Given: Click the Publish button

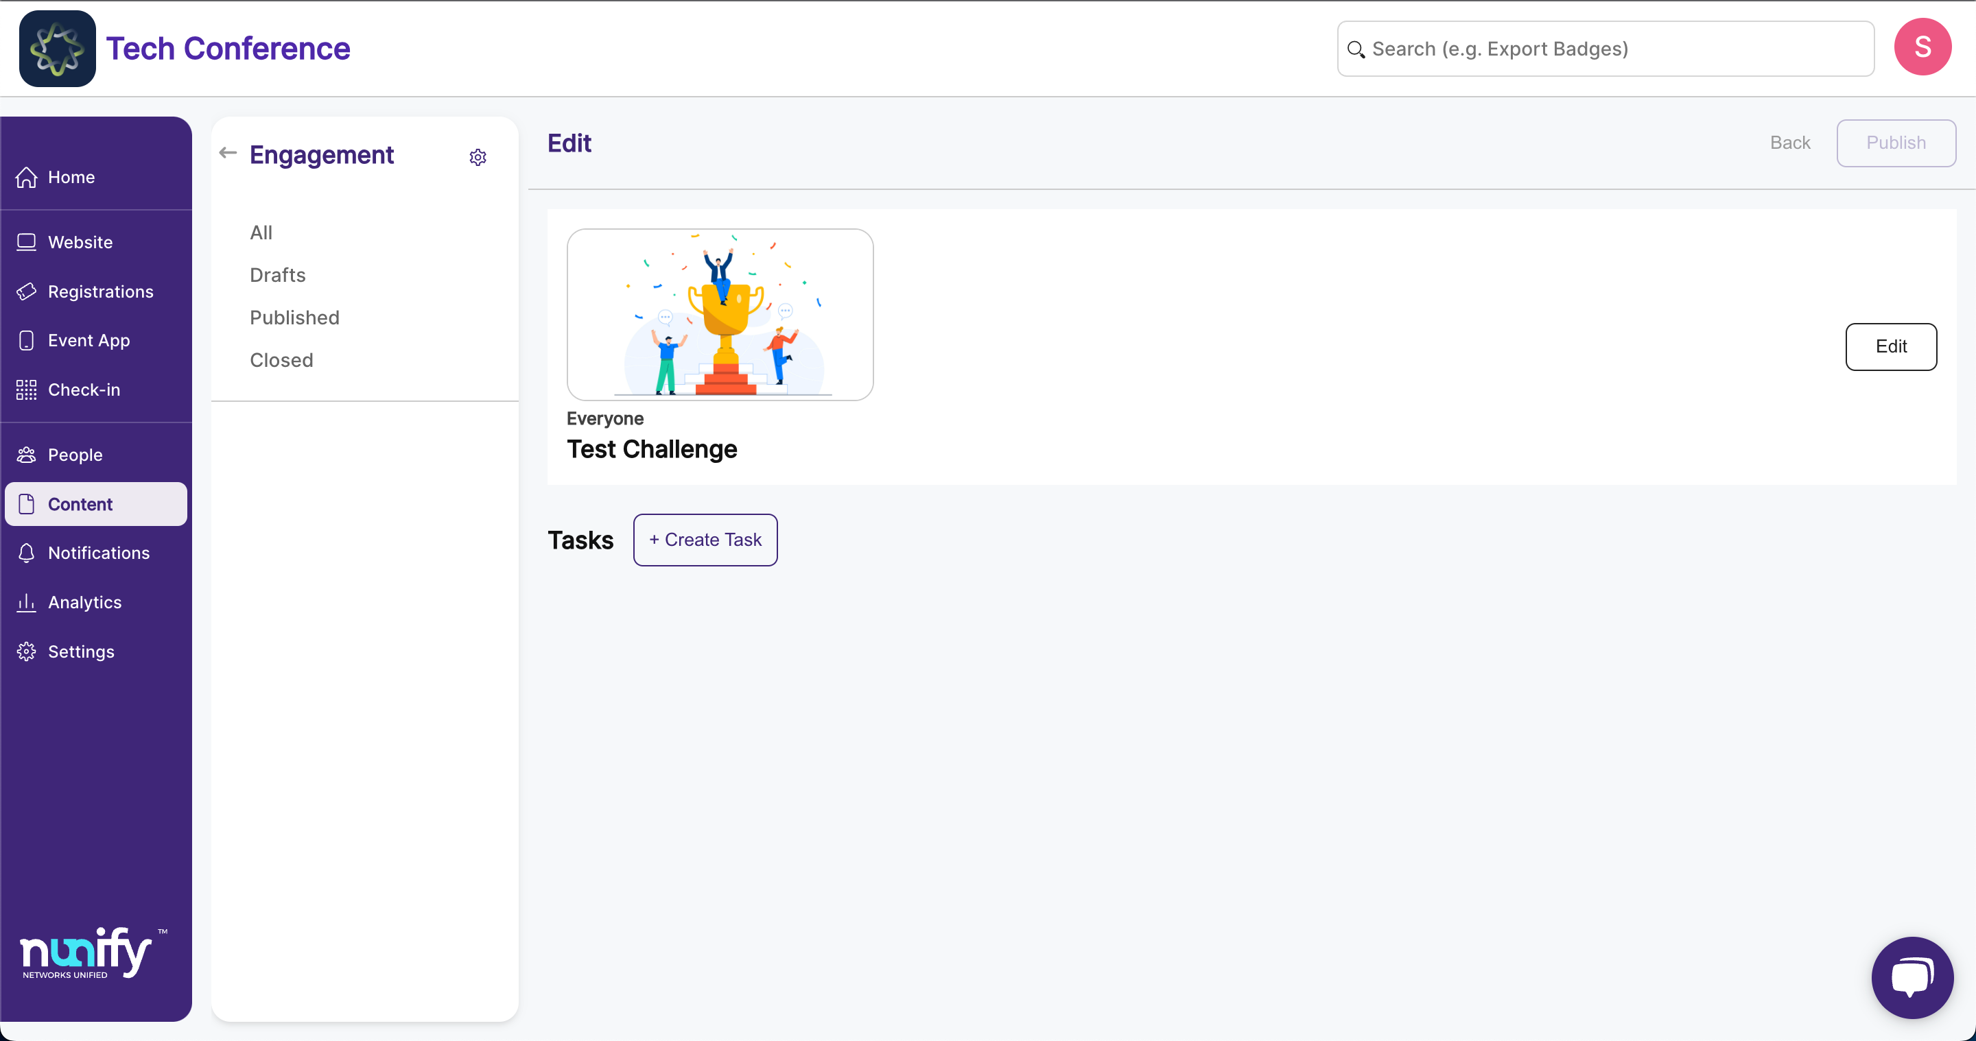Looking at the screenshot, I should tap(1896, 143).
